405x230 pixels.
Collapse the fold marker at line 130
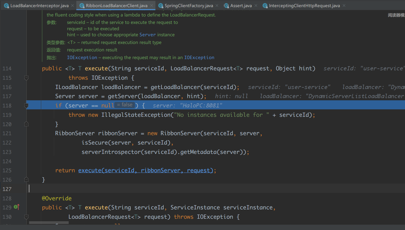tap(26, 217)
